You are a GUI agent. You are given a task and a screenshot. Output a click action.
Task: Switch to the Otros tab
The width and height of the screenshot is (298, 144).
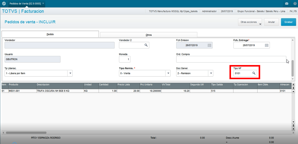(x=149, y=35)
